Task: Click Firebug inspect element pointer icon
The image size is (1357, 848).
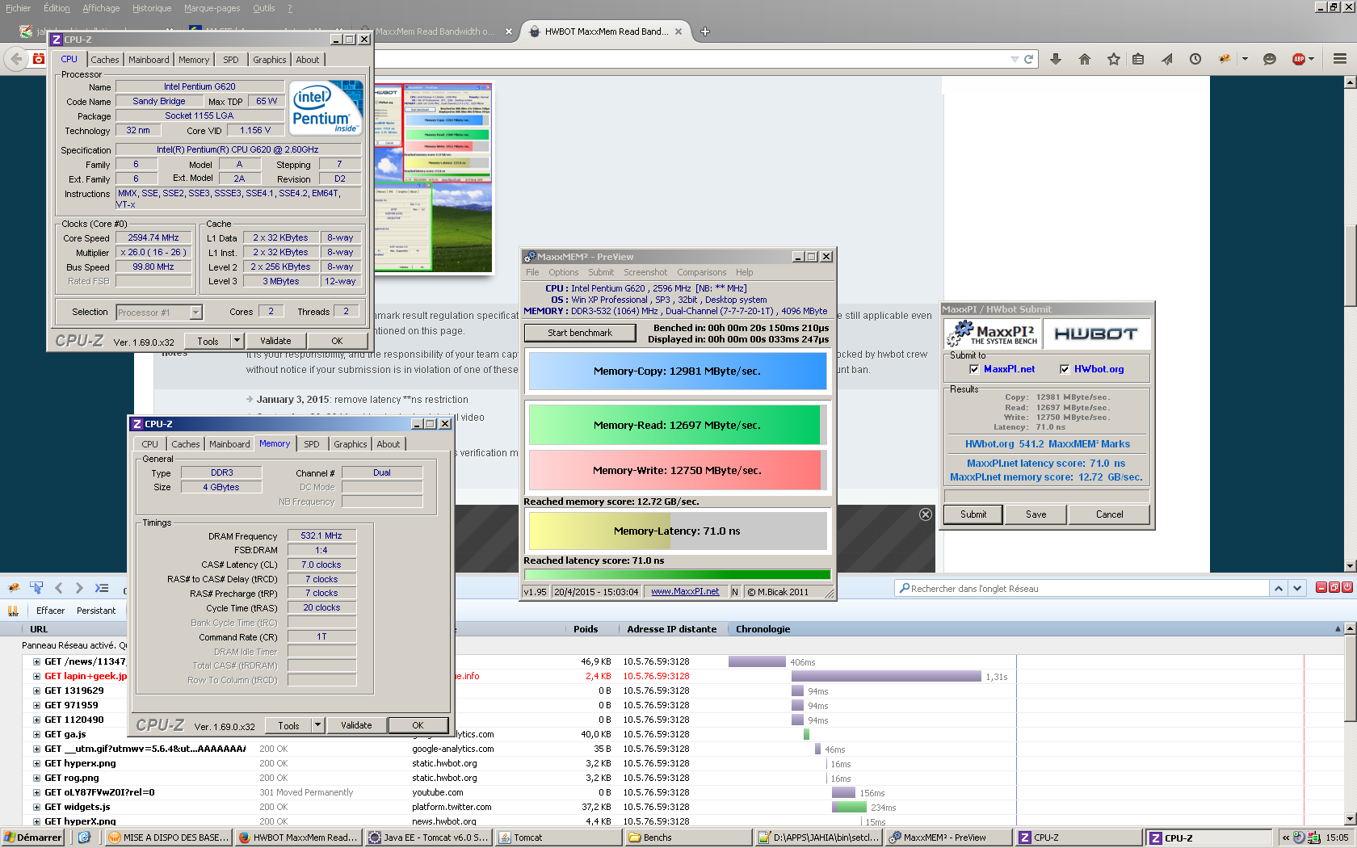Action: (x=36, y=588)
